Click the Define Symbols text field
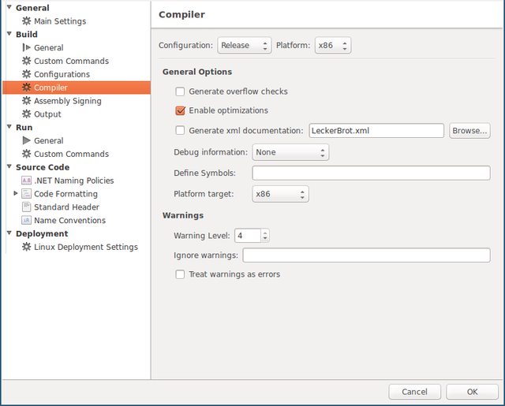This screenshot has height=406, width=505. pos(371,173)
